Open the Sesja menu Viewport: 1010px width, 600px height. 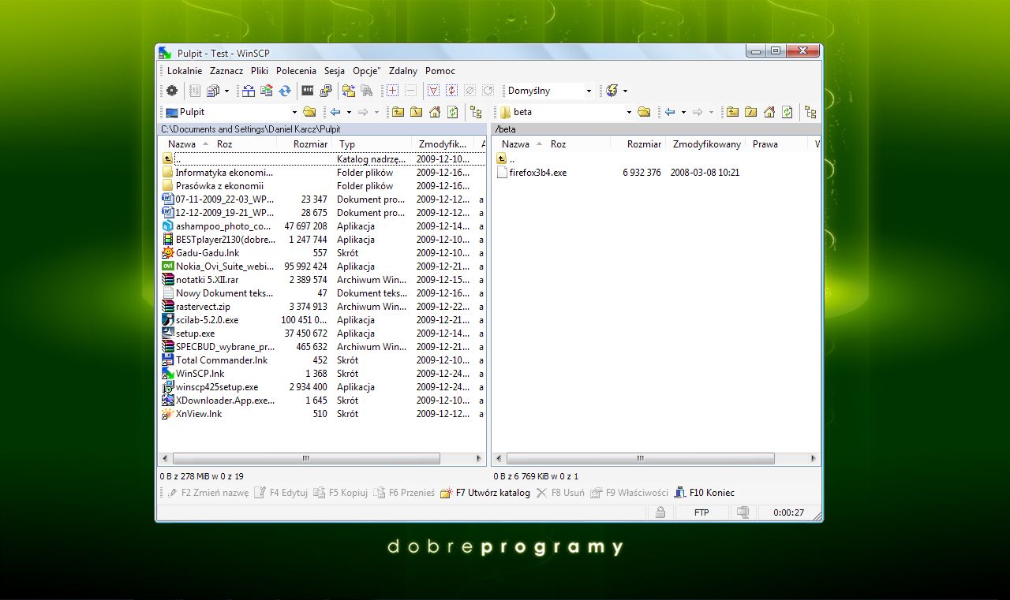click(x=335, y=71)
